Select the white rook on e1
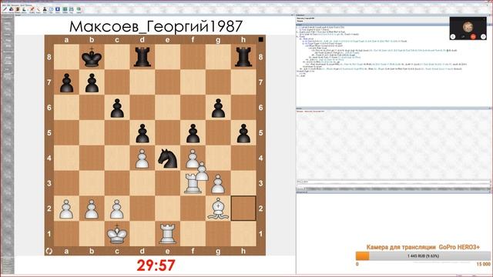 pos(168,234)
